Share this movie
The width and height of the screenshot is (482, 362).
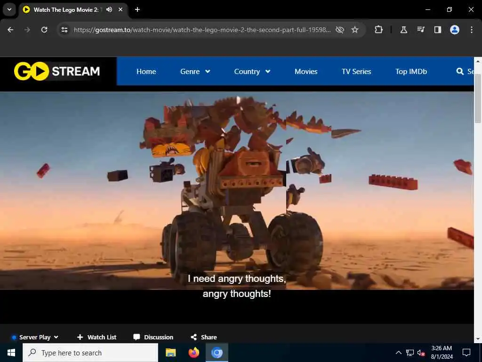[203, 337]
